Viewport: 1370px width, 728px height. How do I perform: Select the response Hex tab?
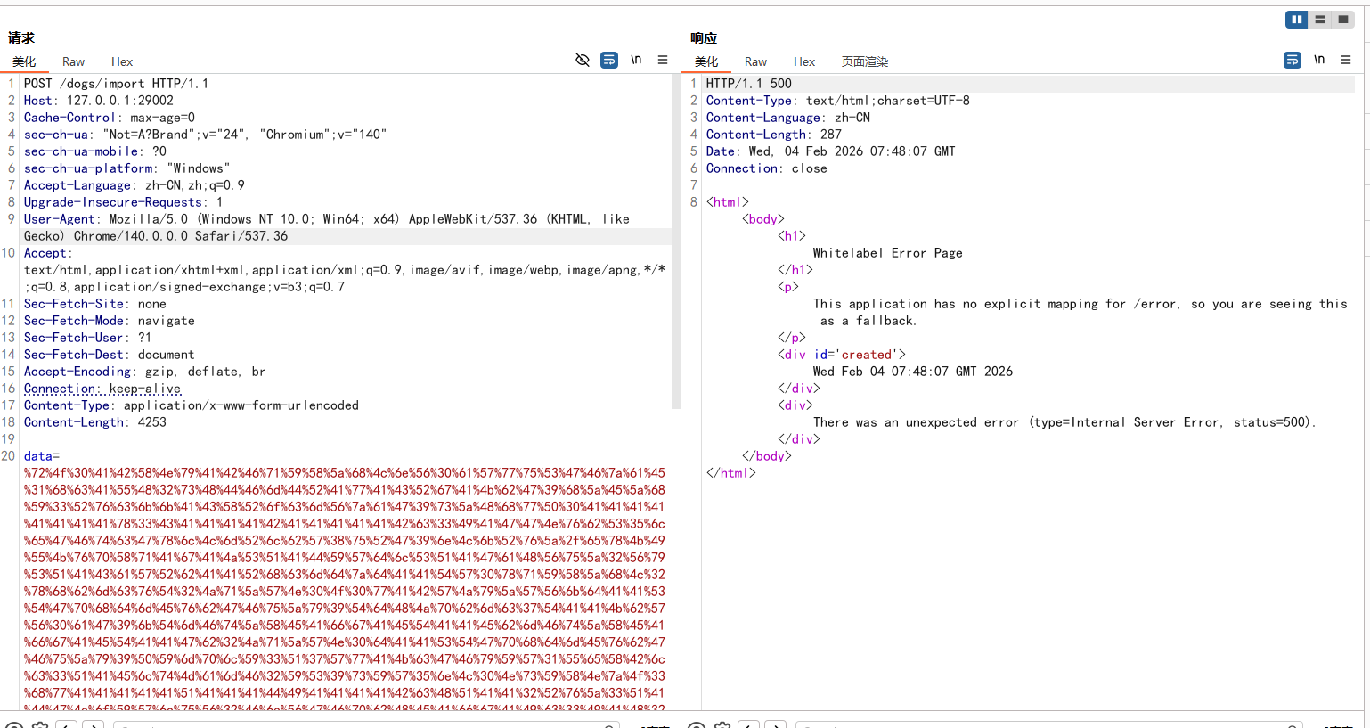[804, 61]
